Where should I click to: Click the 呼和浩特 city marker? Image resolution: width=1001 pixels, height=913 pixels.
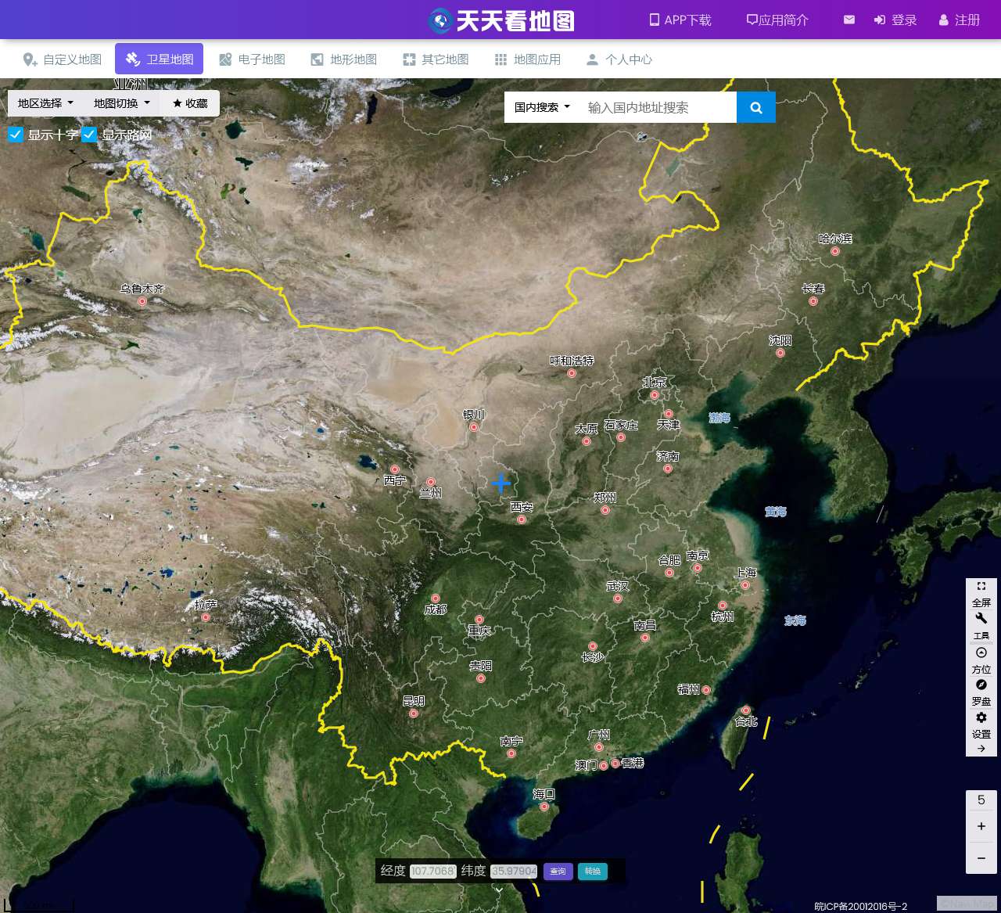572,373
